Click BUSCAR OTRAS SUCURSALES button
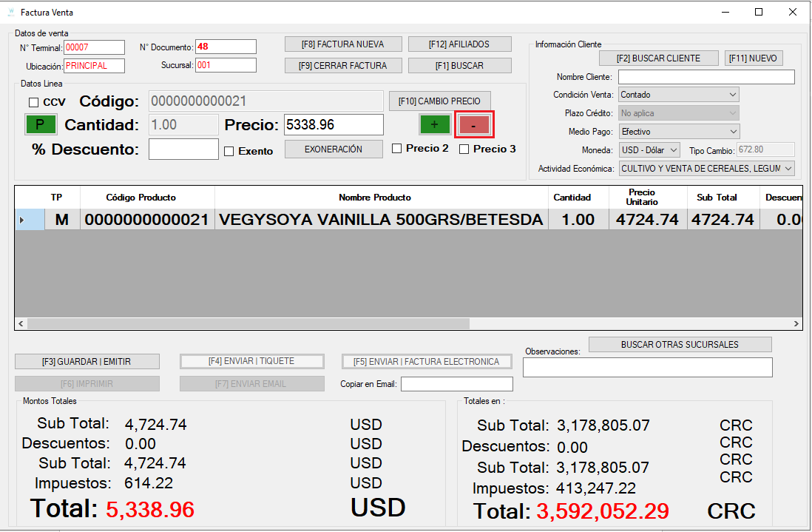Screen dimensions: 812x532 coord(680,345)
